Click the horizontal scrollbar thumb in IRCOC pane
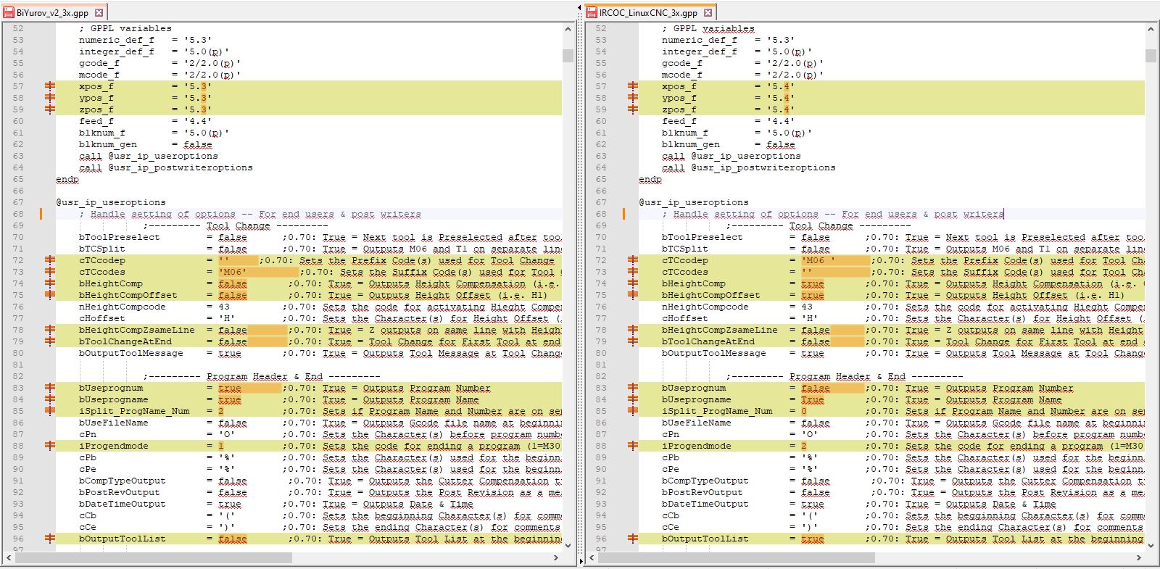Viewport: 1160px width, 569px height. pyautogui.click(x=737, y=558)
